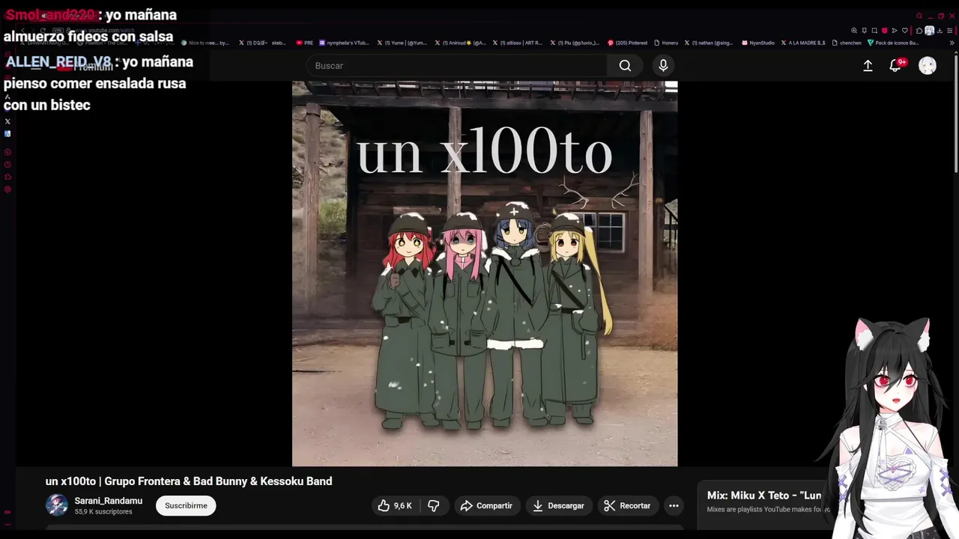Image resolution: width=959 pixels, height=539 pixels.
Task: Open the browser tab search magnifier
Action: 919,16
